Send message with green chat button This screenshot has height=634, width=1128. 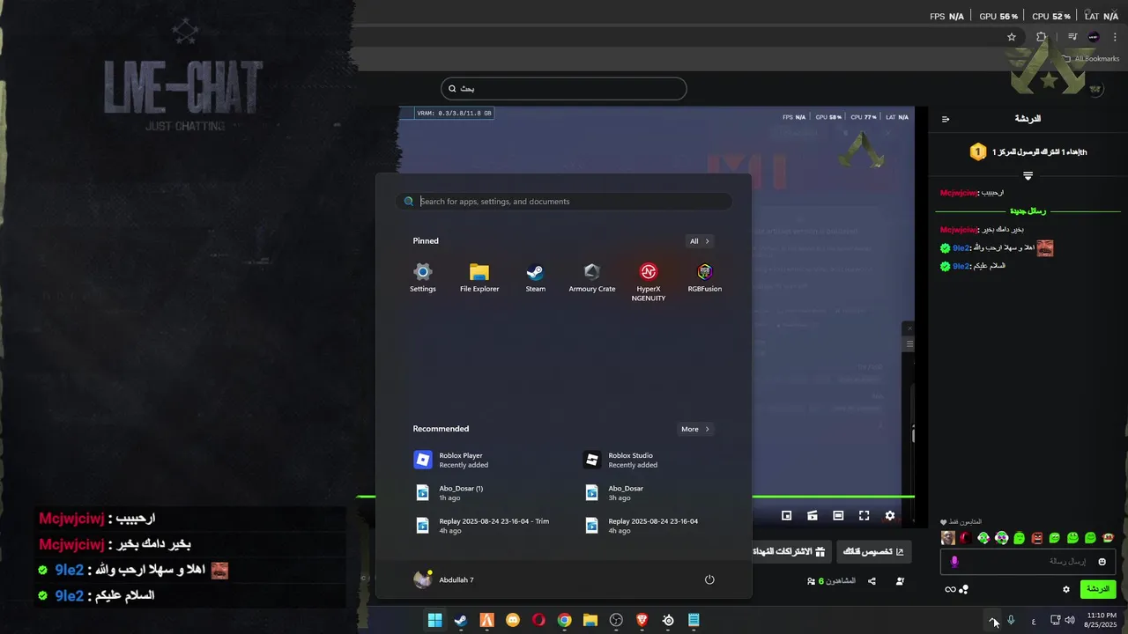(1098, 589)
